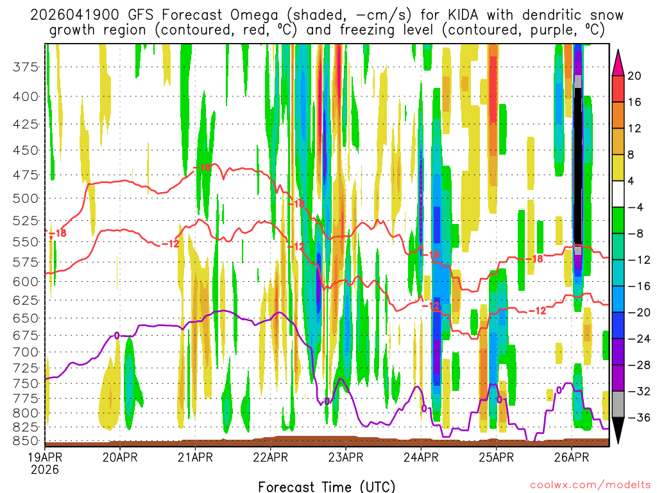The height and width of the screenshot is (493, 657).
Task: Click the colorbar value label 20
Action: 635,76
